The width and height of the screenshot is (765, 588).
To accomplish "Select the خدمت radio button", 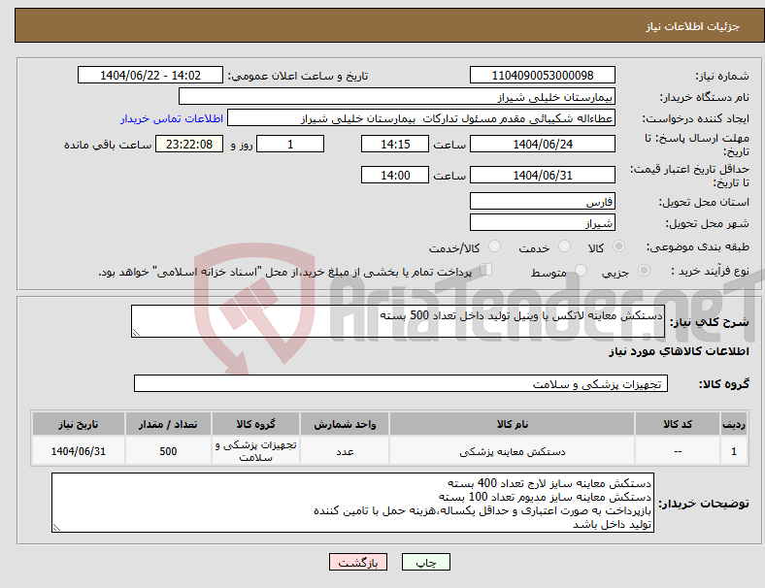I will click(564, 246).
